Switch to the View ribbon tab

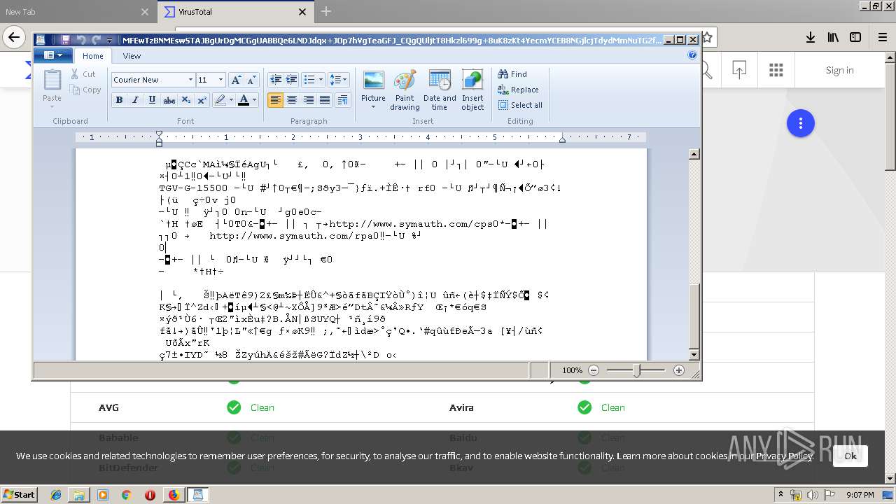132,56
